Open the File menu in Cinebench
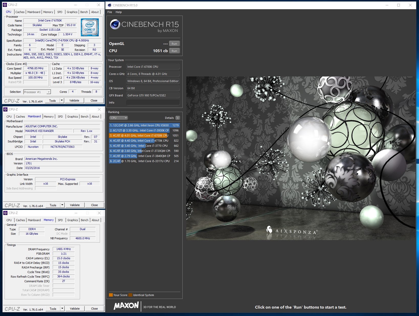 click(x=110, y=12)
